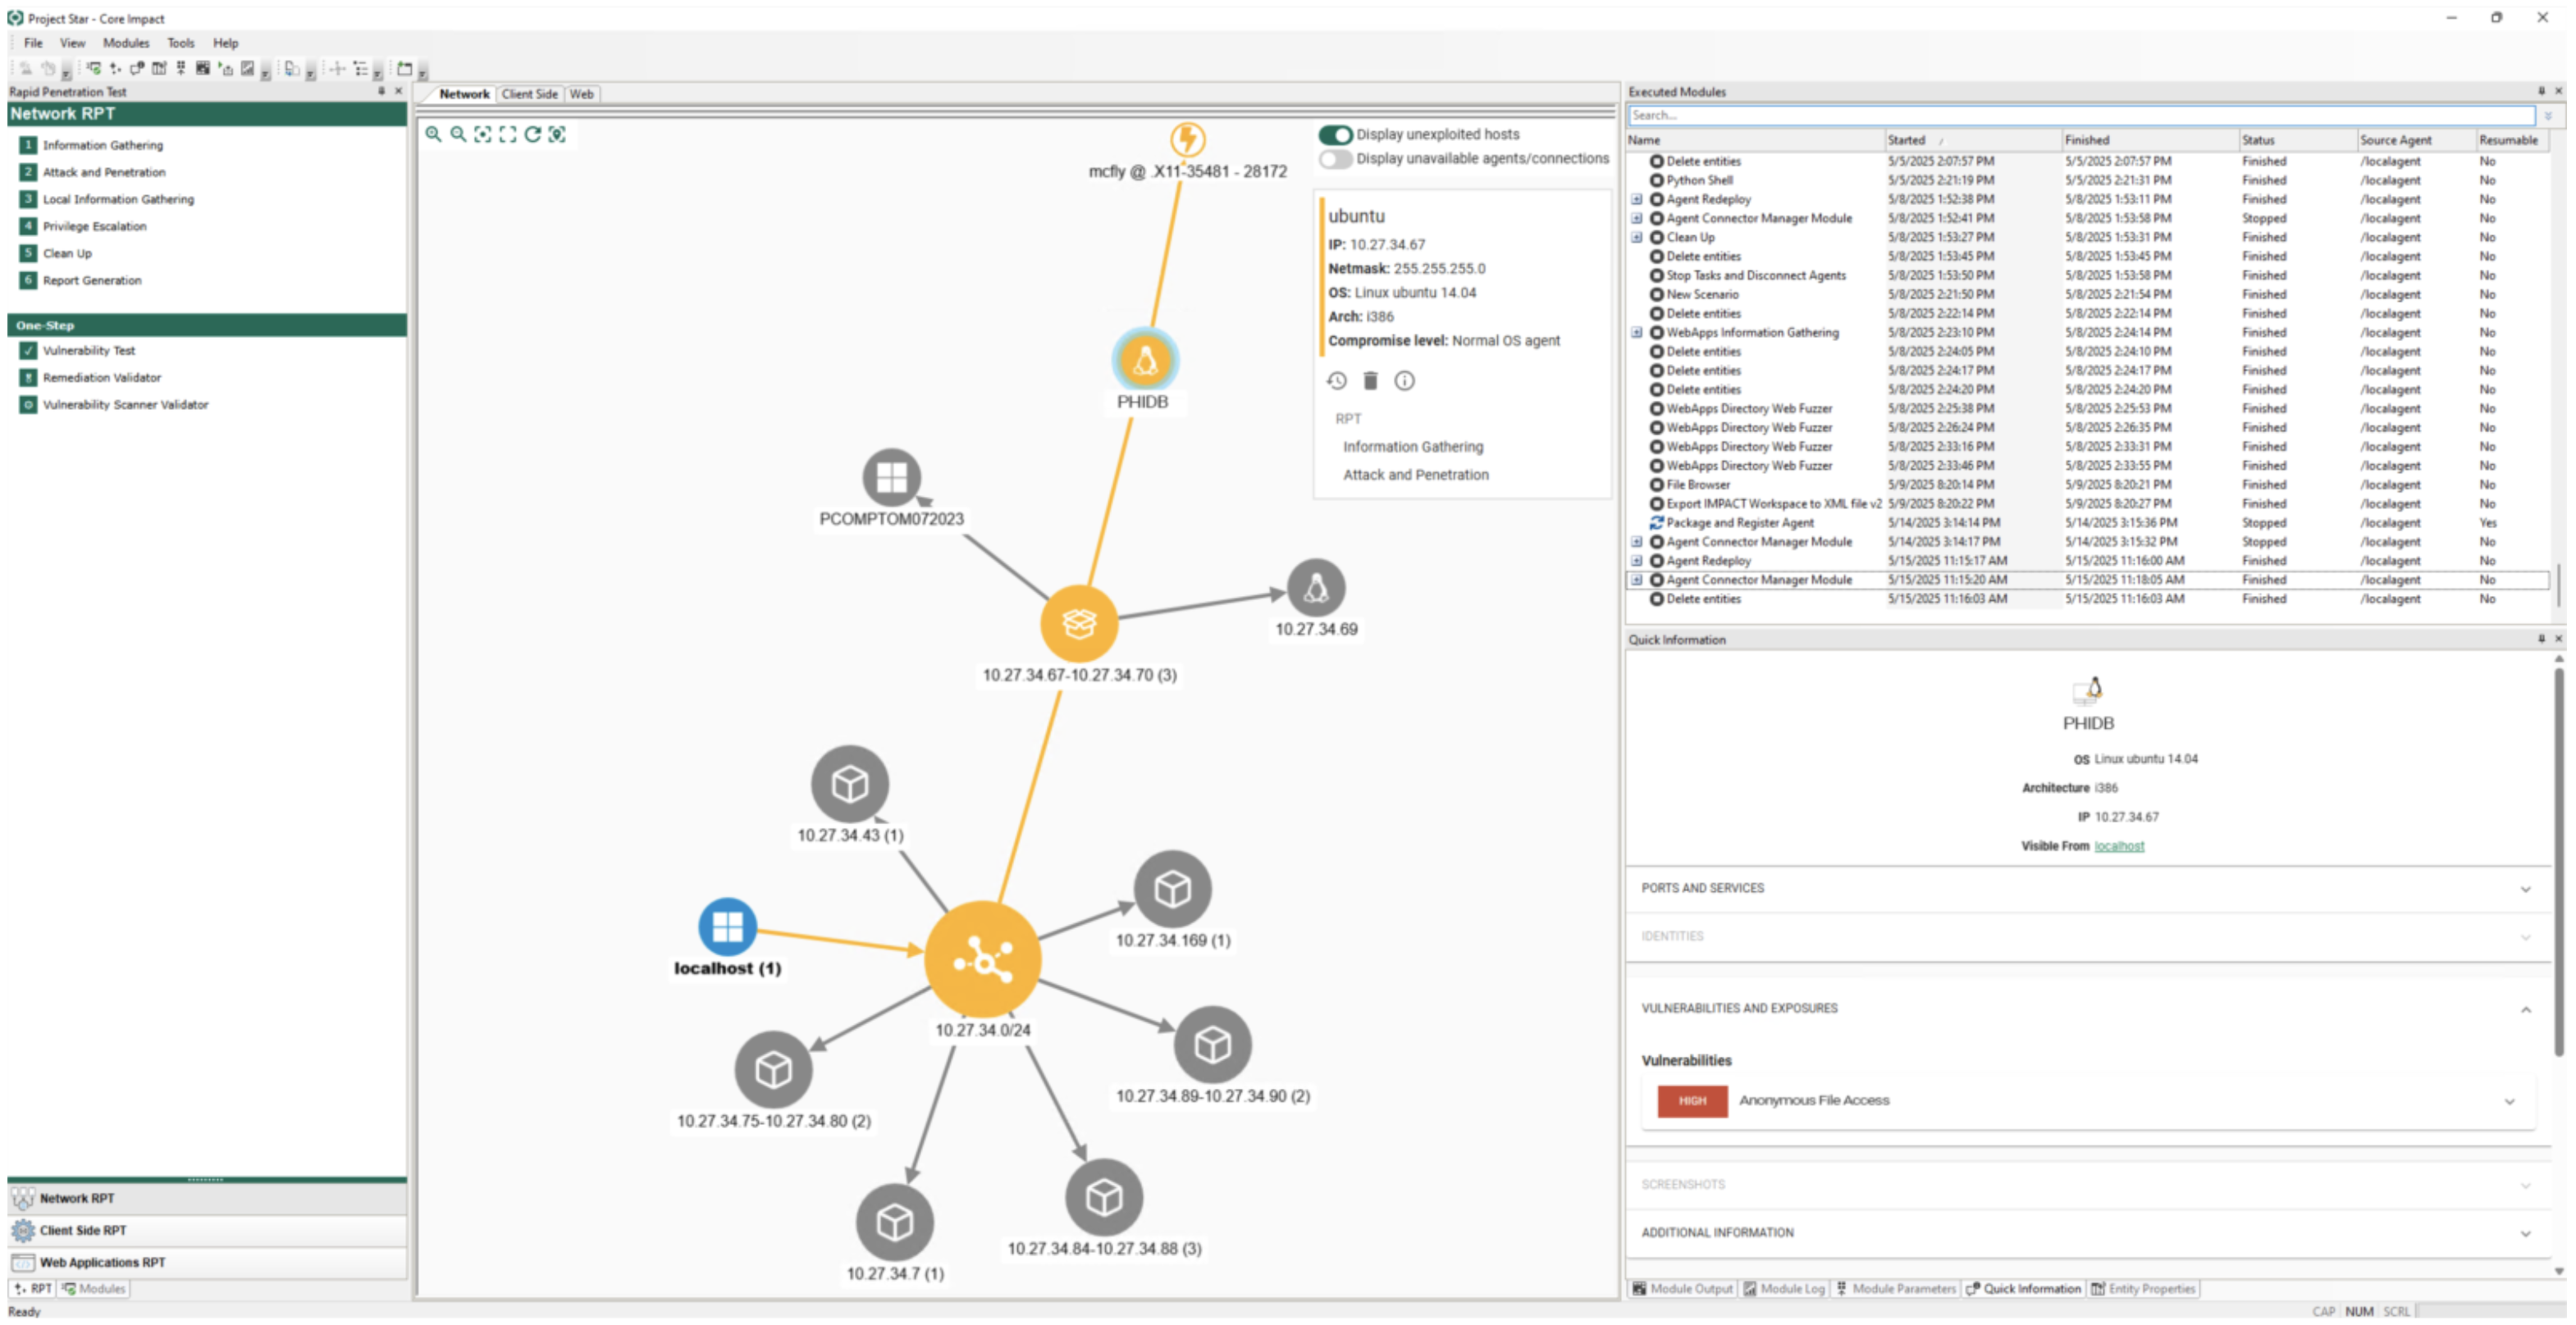This screenshot has width=2576, height=1325.
Task: Select the 10.27.34.7 host node
Action: point(895,1222)
